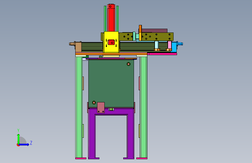Image resolution: width=252 pixels, height=163 pixels.
Task: Select the lower-left round bolt on green cabinet
Action: 94,102
